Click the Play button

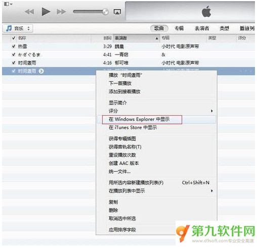click(x=46, y=12)
